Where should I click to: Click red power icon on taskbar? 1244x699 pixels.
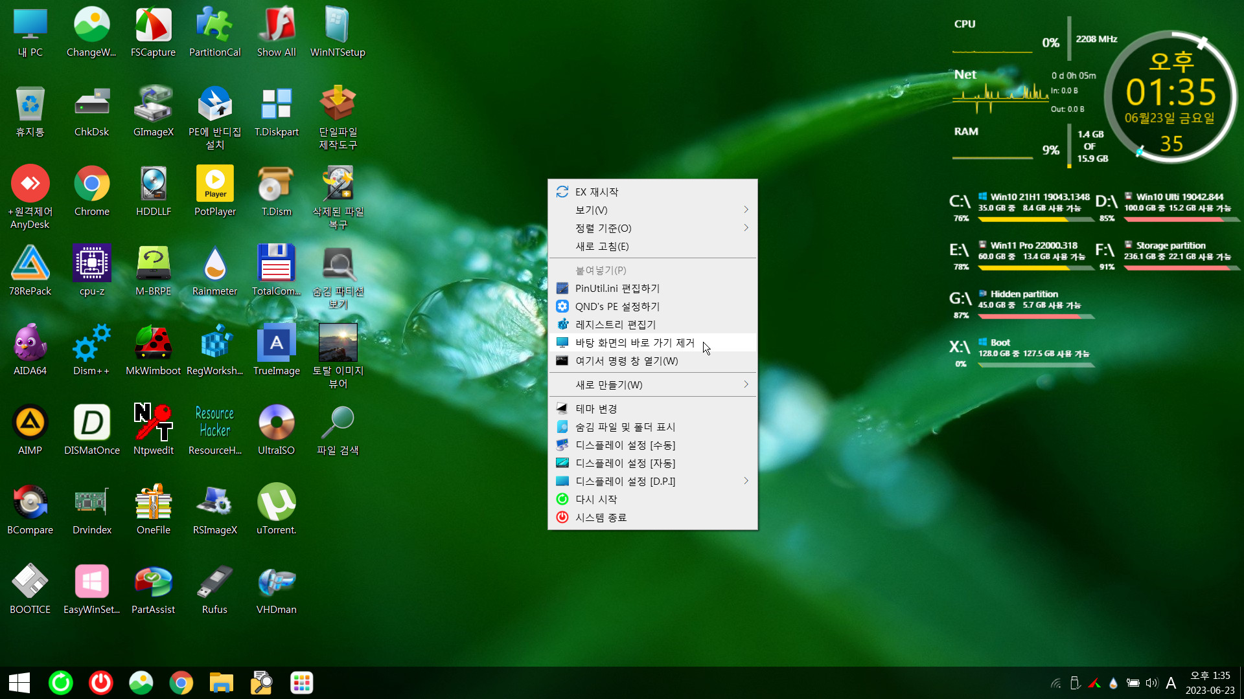click(101, 683)
